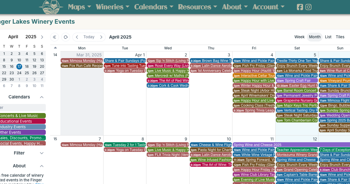Expand the Filter section
Screen dimensions: 350x184
pyautogui.click(x=41, y=153)
